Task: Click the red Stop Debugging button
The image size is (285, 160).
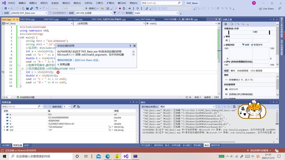Action: [120, 8]
